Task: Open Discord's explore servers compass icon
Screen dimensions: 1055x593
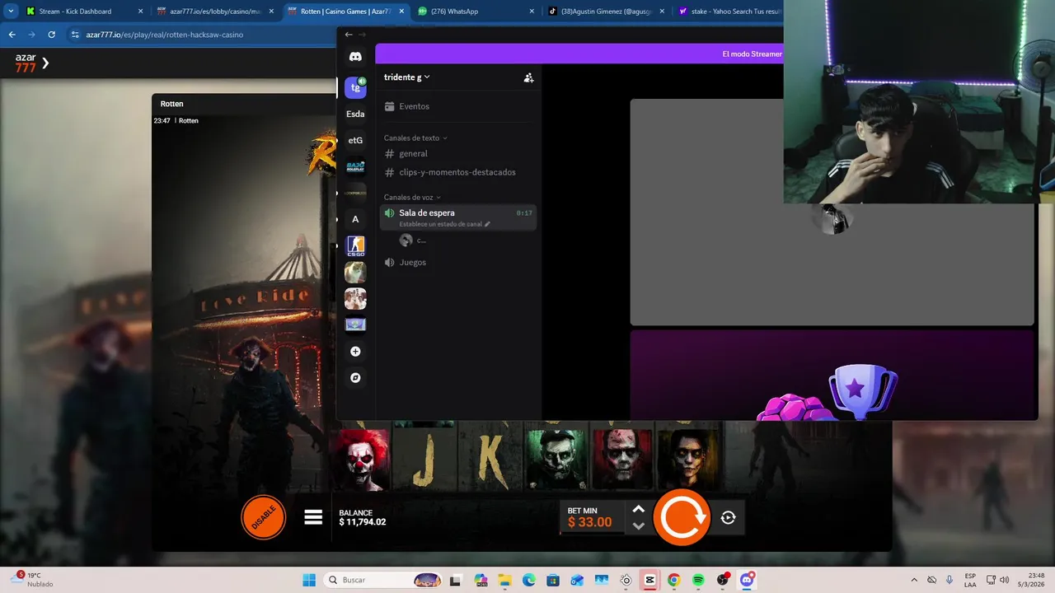Action: (355, 378)
